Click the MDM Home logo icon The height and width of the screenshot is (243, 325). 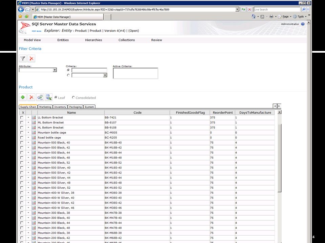click(x=37, y=31)
